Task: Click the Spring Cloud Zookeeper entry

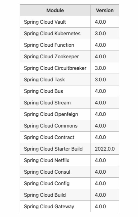Action: (55, 56)
